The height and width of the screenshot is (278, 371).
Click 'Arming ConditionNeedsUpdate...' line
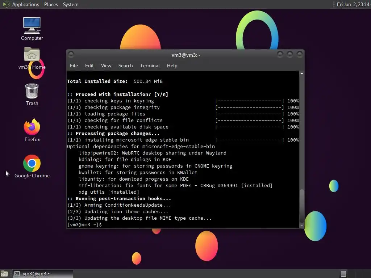[x=119, y=205]
